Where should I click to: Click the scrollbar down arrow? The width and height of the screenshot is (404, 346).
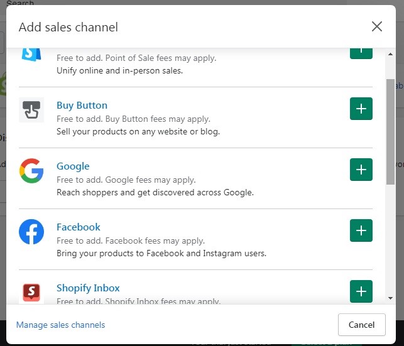pos(390,298)
